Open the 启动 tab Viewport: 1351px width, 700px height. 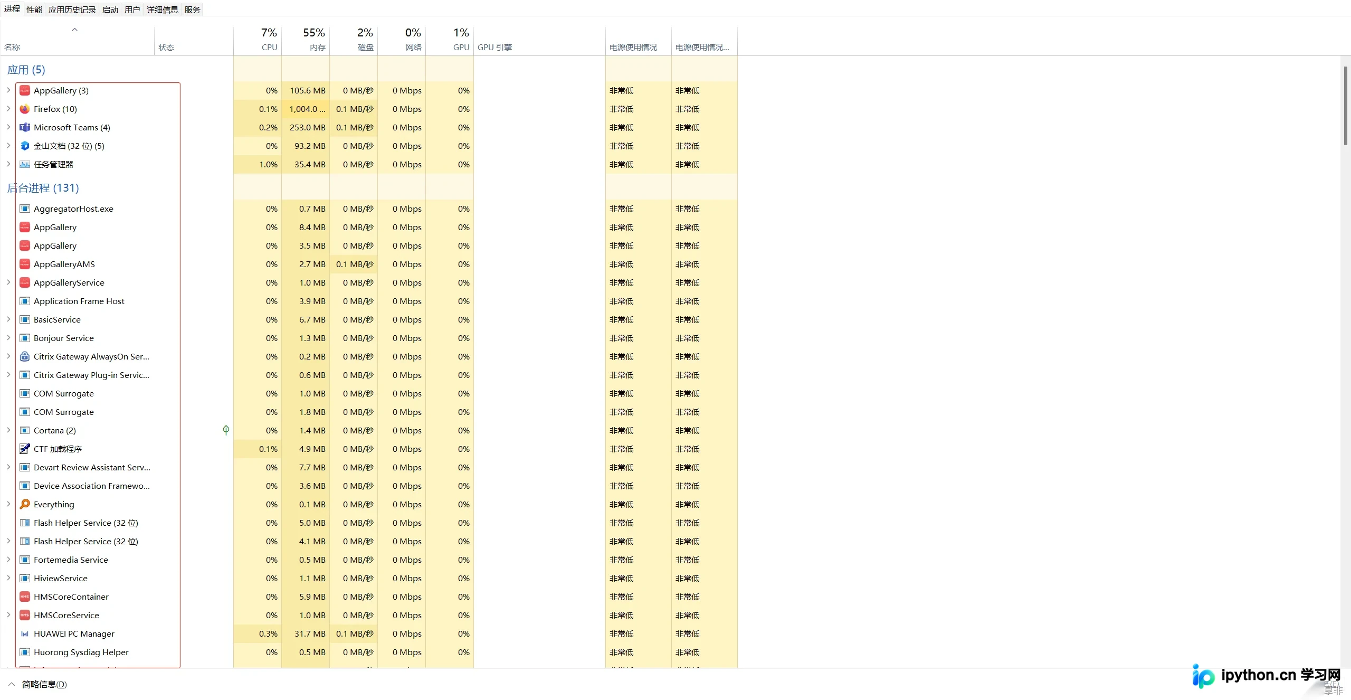(x=110, y=10)
